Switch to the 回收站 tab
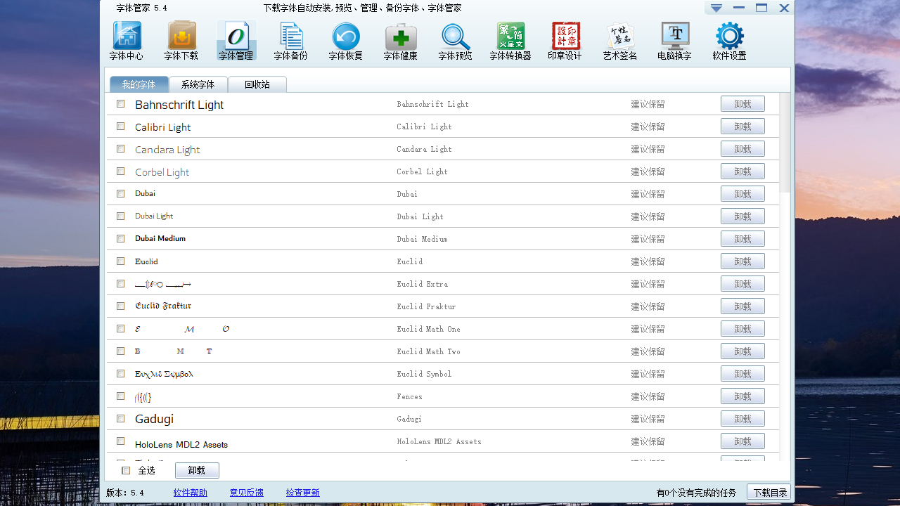The width and height of the screenshot is (900, 506). click(257, 84)
